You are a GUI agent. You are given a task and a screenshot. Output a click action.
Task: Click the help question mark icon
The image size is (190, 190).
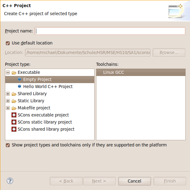(x=10, y=181)
